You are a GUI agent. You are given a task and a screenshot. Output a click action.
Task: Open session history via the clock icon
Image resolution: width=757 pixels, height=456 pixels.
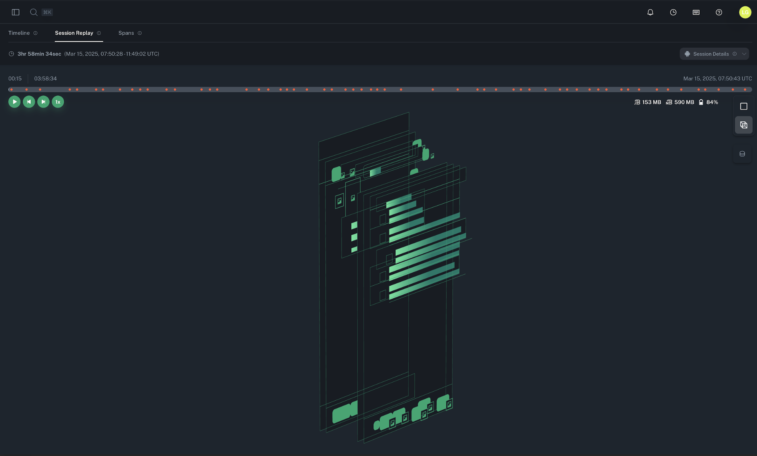tap(673, 12)
